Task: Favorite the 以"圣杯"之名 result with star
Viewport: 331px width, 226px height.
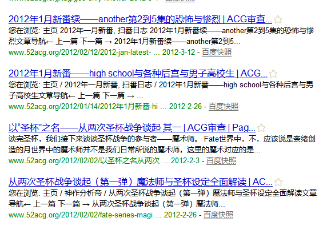Action: pyautogui.click(x=261, y=128)
